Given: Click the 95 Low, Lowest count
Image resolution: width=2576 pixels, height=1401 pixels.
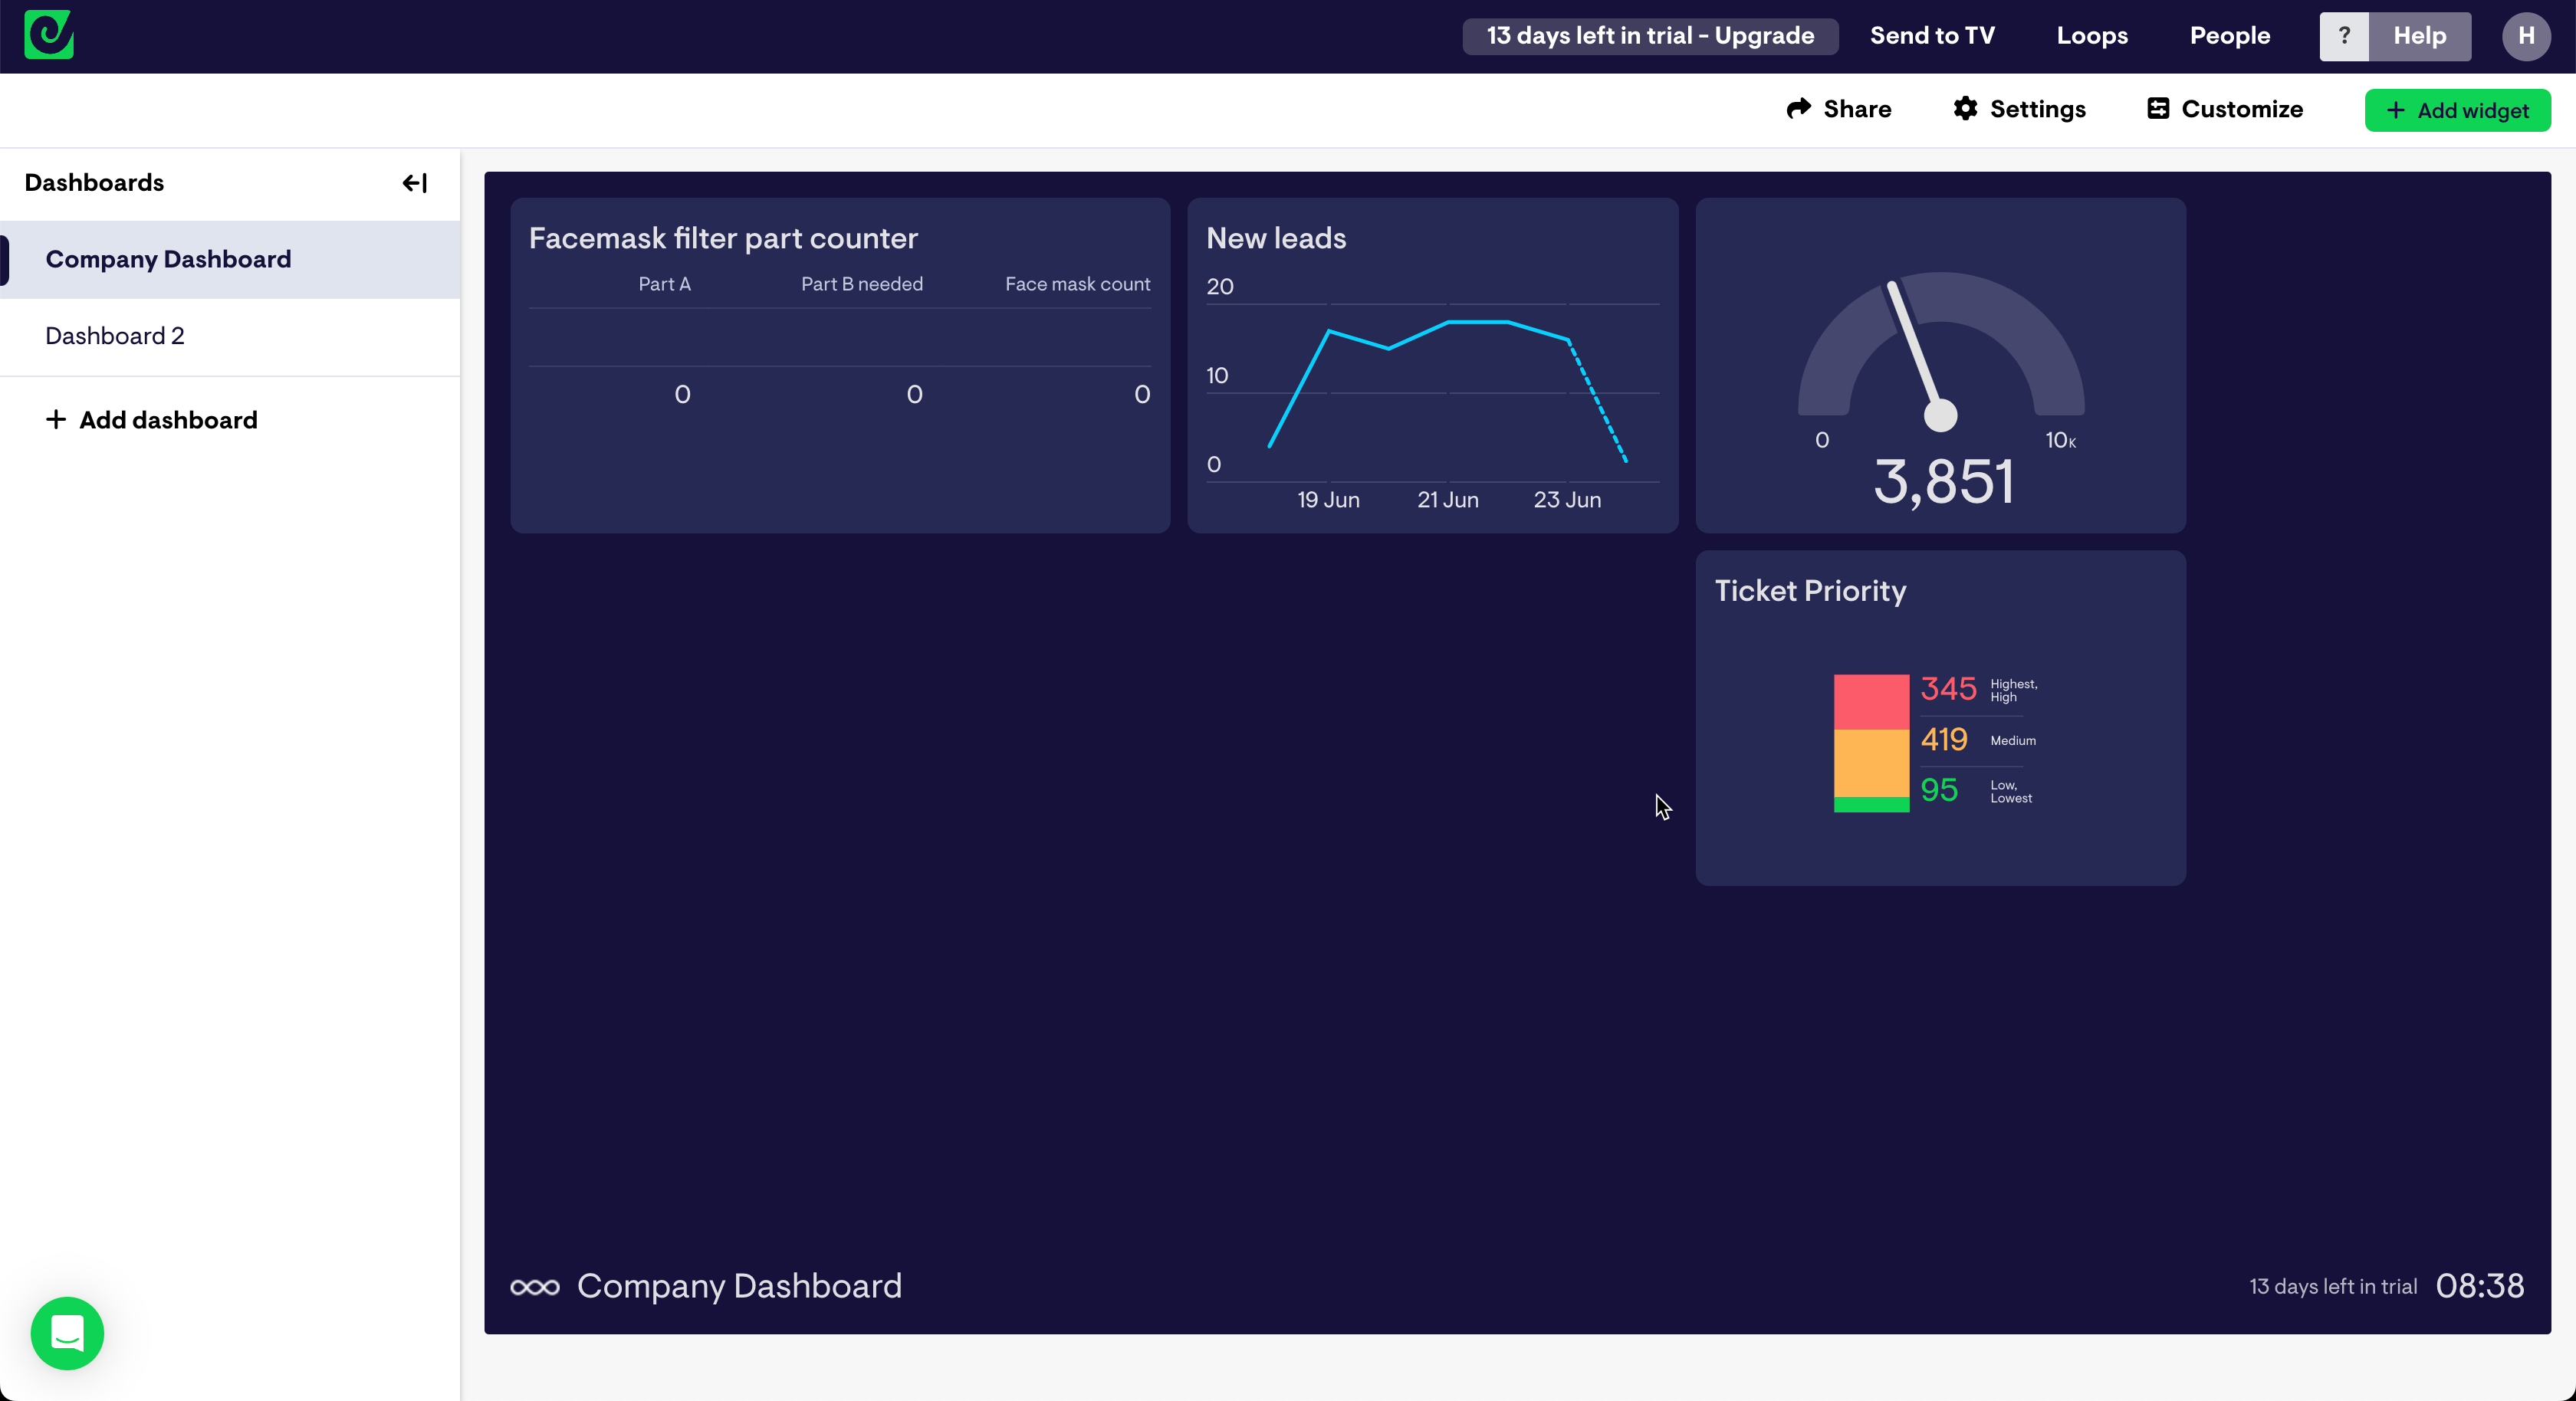Looking at the screenshot, I should pos(1939,790).
